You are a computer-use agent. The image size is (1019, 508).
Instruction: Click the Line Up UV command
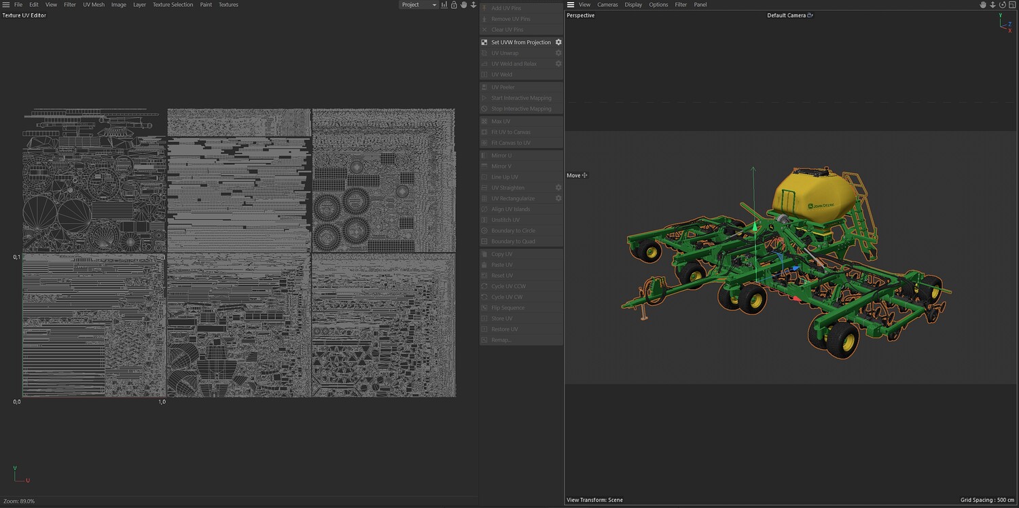click(x=521, y=177)
